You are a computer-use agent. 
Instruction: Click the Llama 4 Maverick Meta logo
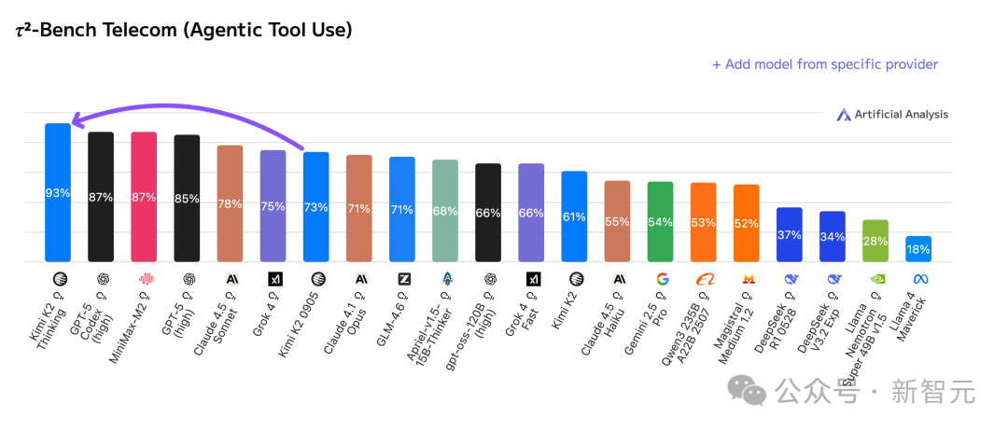(920, 279)
